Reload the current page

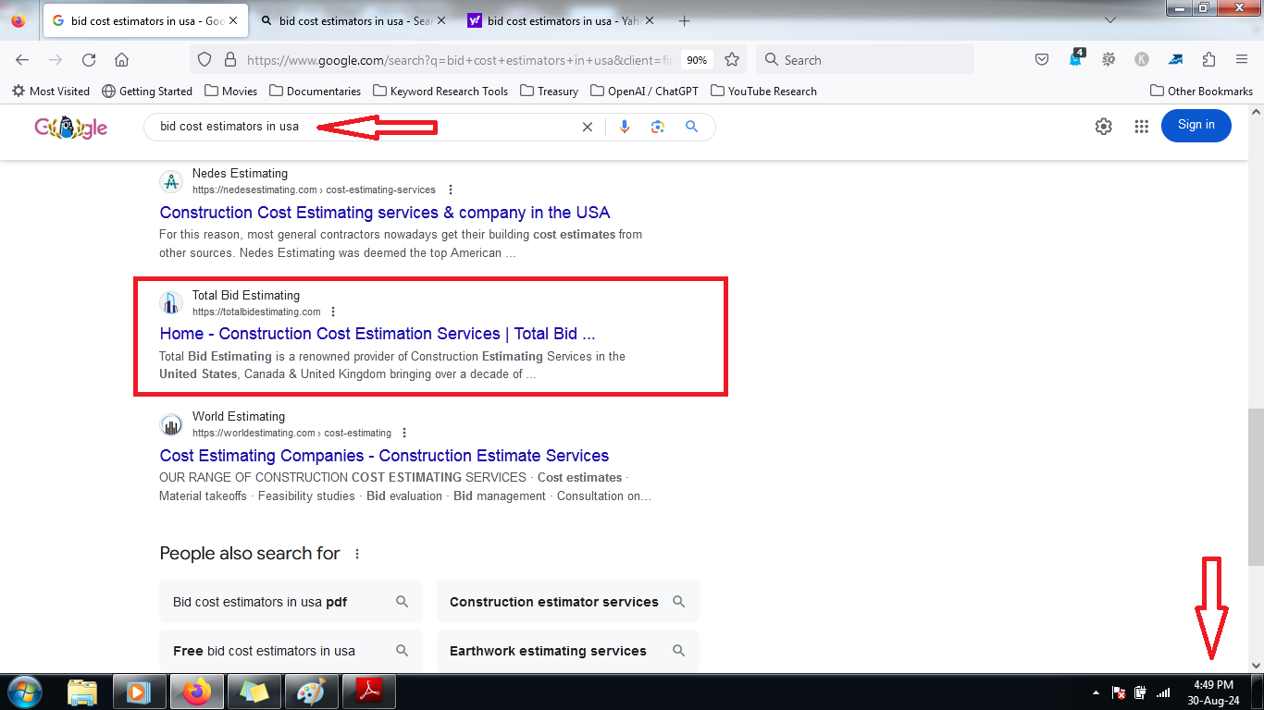(89, 60)
